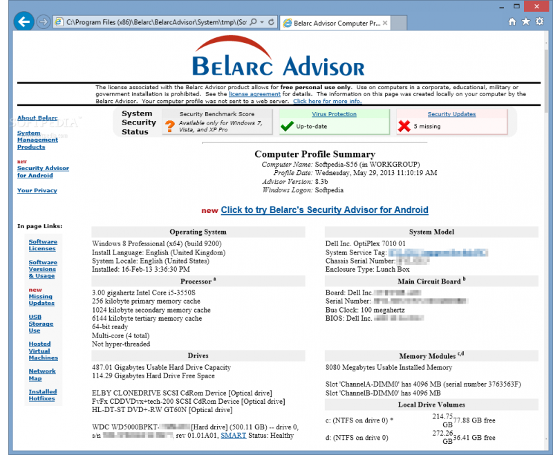Screen dimensions: 553x455
Task: Select 'c: (NTFS on drive 0)' volume text
Action: coord(356,420)
